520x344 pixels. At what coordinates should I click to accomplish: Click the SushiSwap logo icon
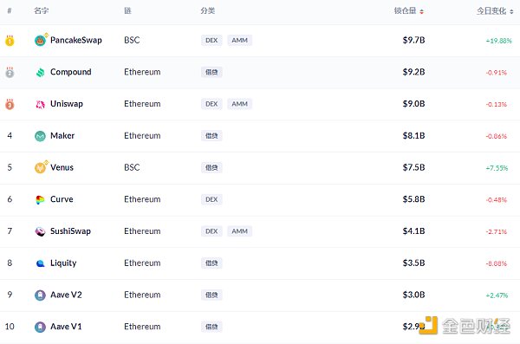point(40,231)
